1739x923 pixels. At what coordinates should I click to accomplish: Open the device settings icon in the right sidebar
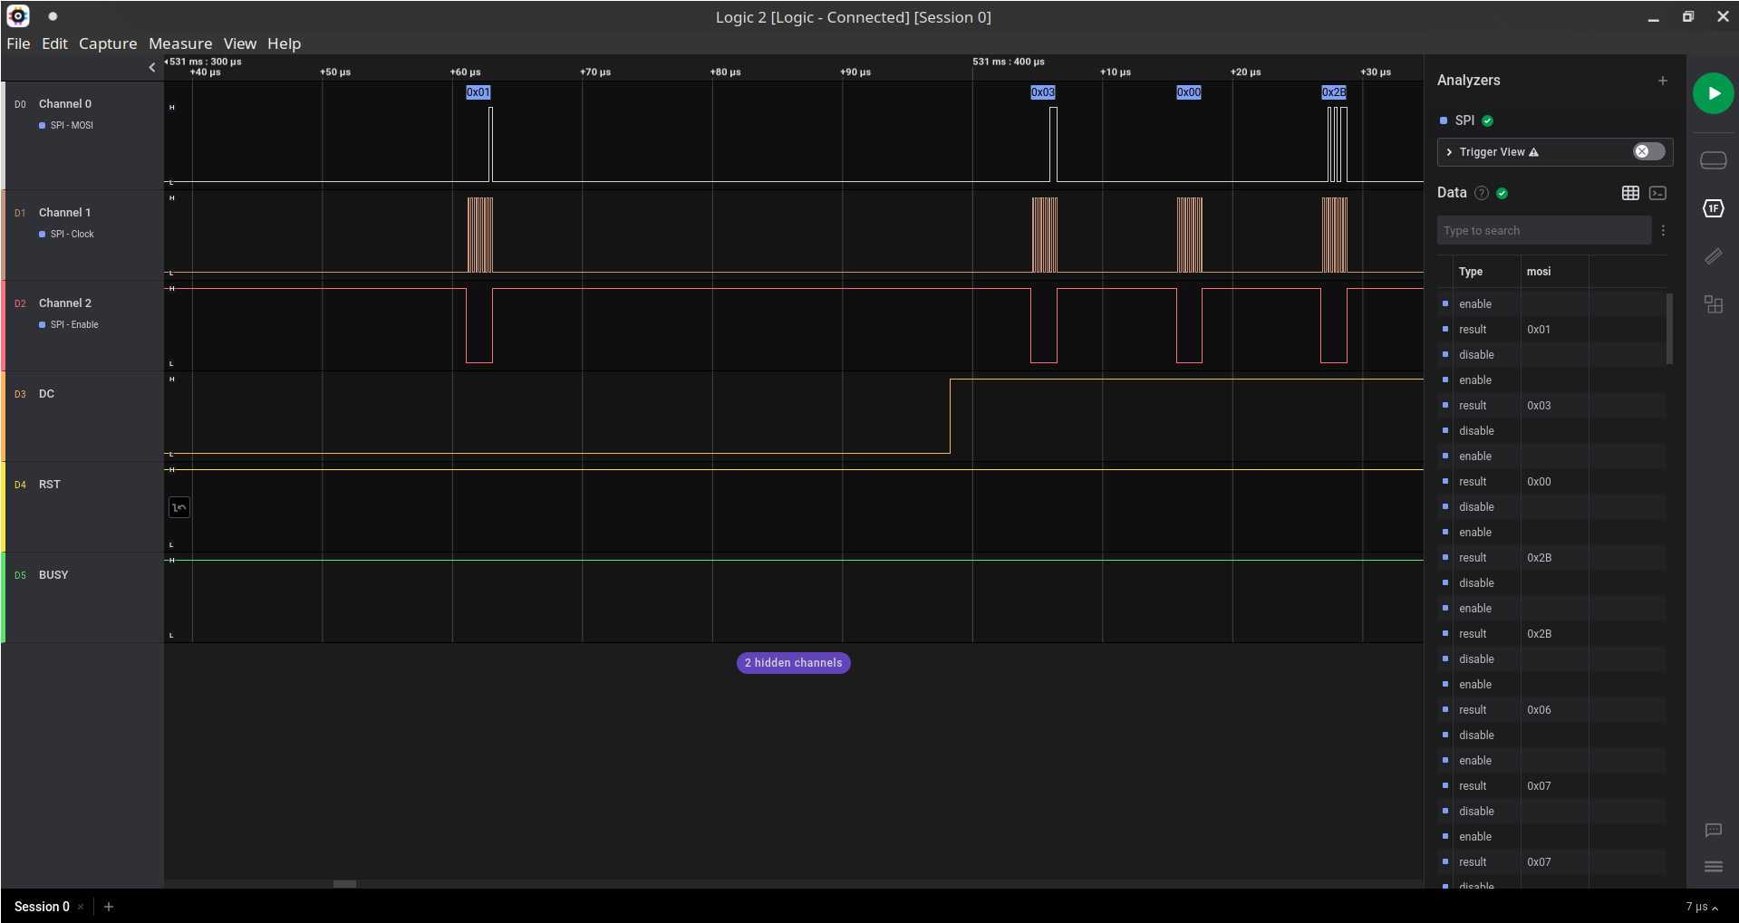tap(1713, 159)
